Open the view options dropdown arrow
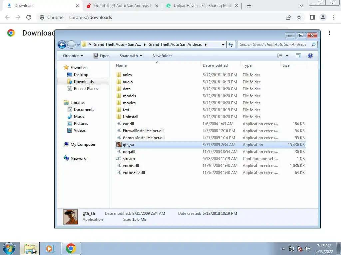 tap(287, 56)
